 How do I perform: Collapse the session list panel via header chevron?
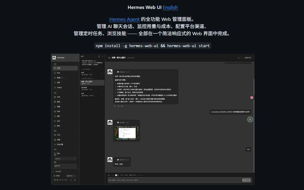pos(102,56)
